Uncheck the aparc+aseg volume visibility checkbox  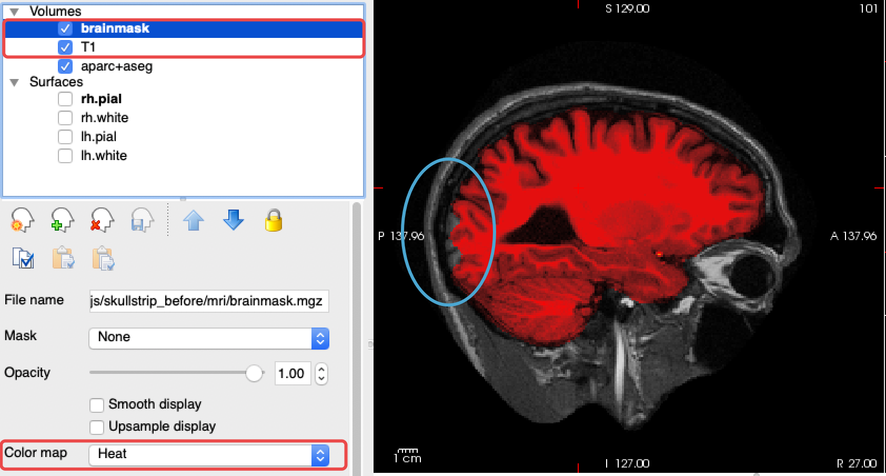pos(65,66)
